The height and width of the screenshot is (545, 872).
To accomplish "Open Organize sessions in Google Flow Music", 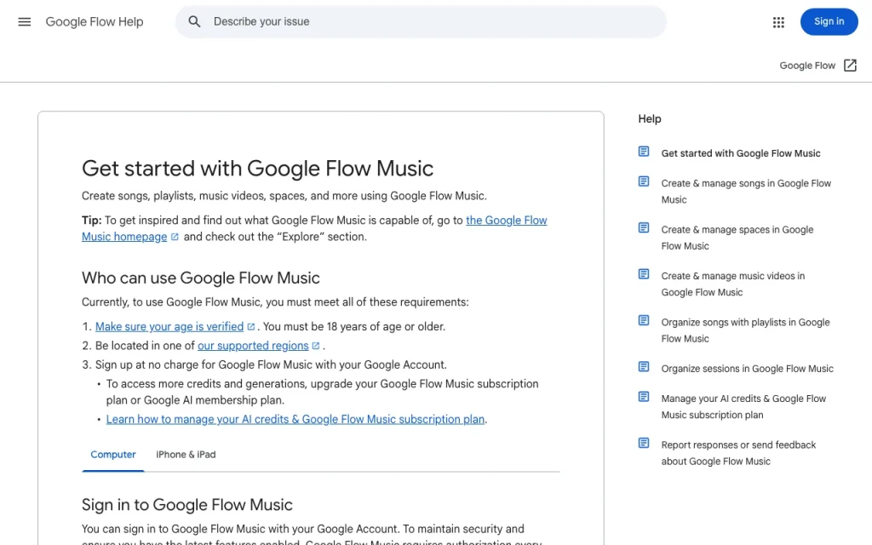I will 748,369.
